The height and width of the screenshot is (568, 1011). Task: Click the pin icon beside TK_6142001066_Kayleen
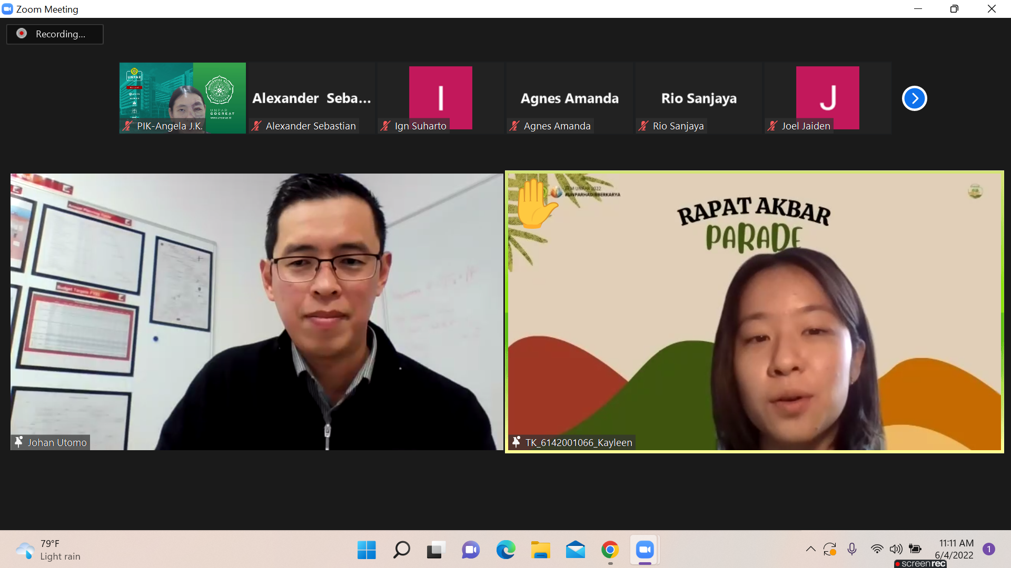point(516,442)
